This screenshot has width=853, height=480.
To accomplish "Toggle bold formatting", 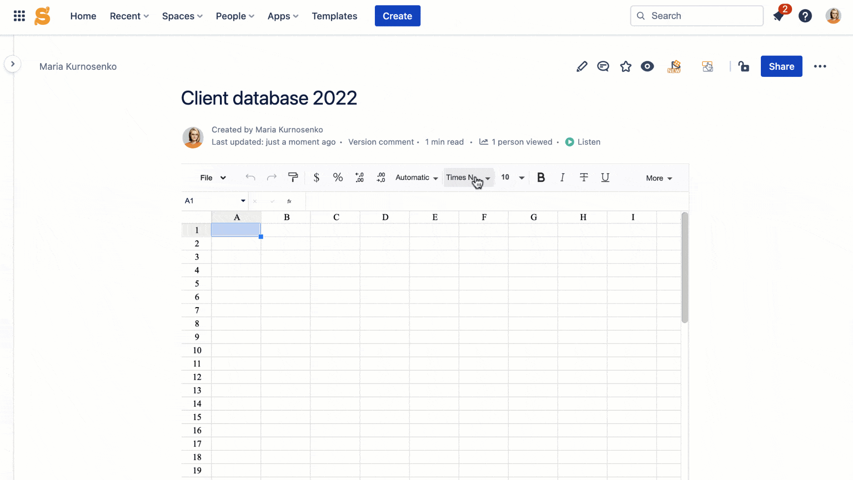I will coord(541,177).
